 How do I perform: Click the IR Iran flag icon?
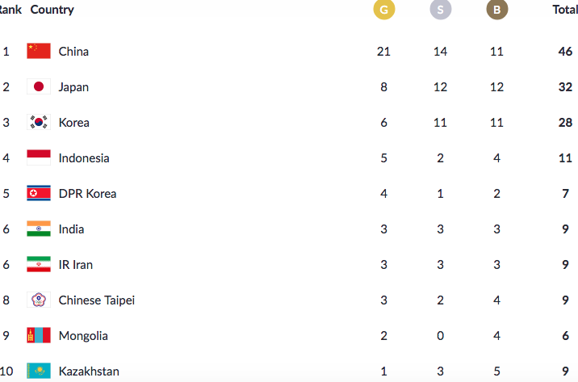pyautogui.click(x=39, y=264)
